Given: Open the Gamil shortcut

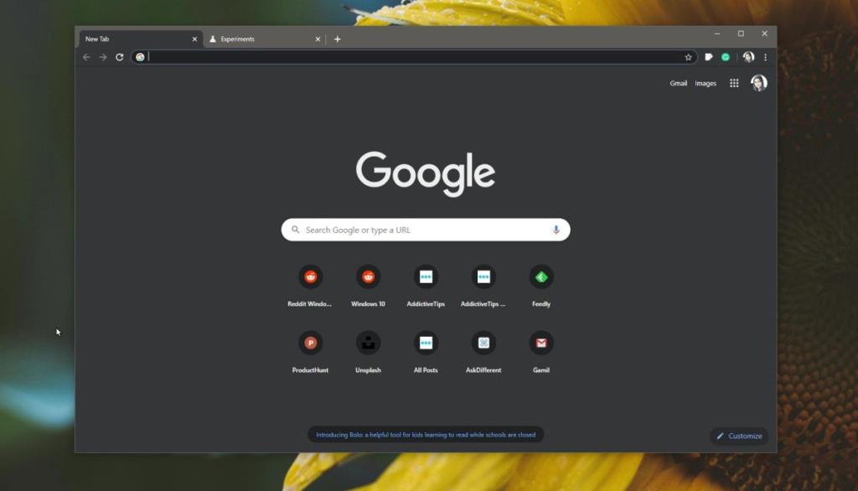Looking at the screenshot, I should click(540, 343).
